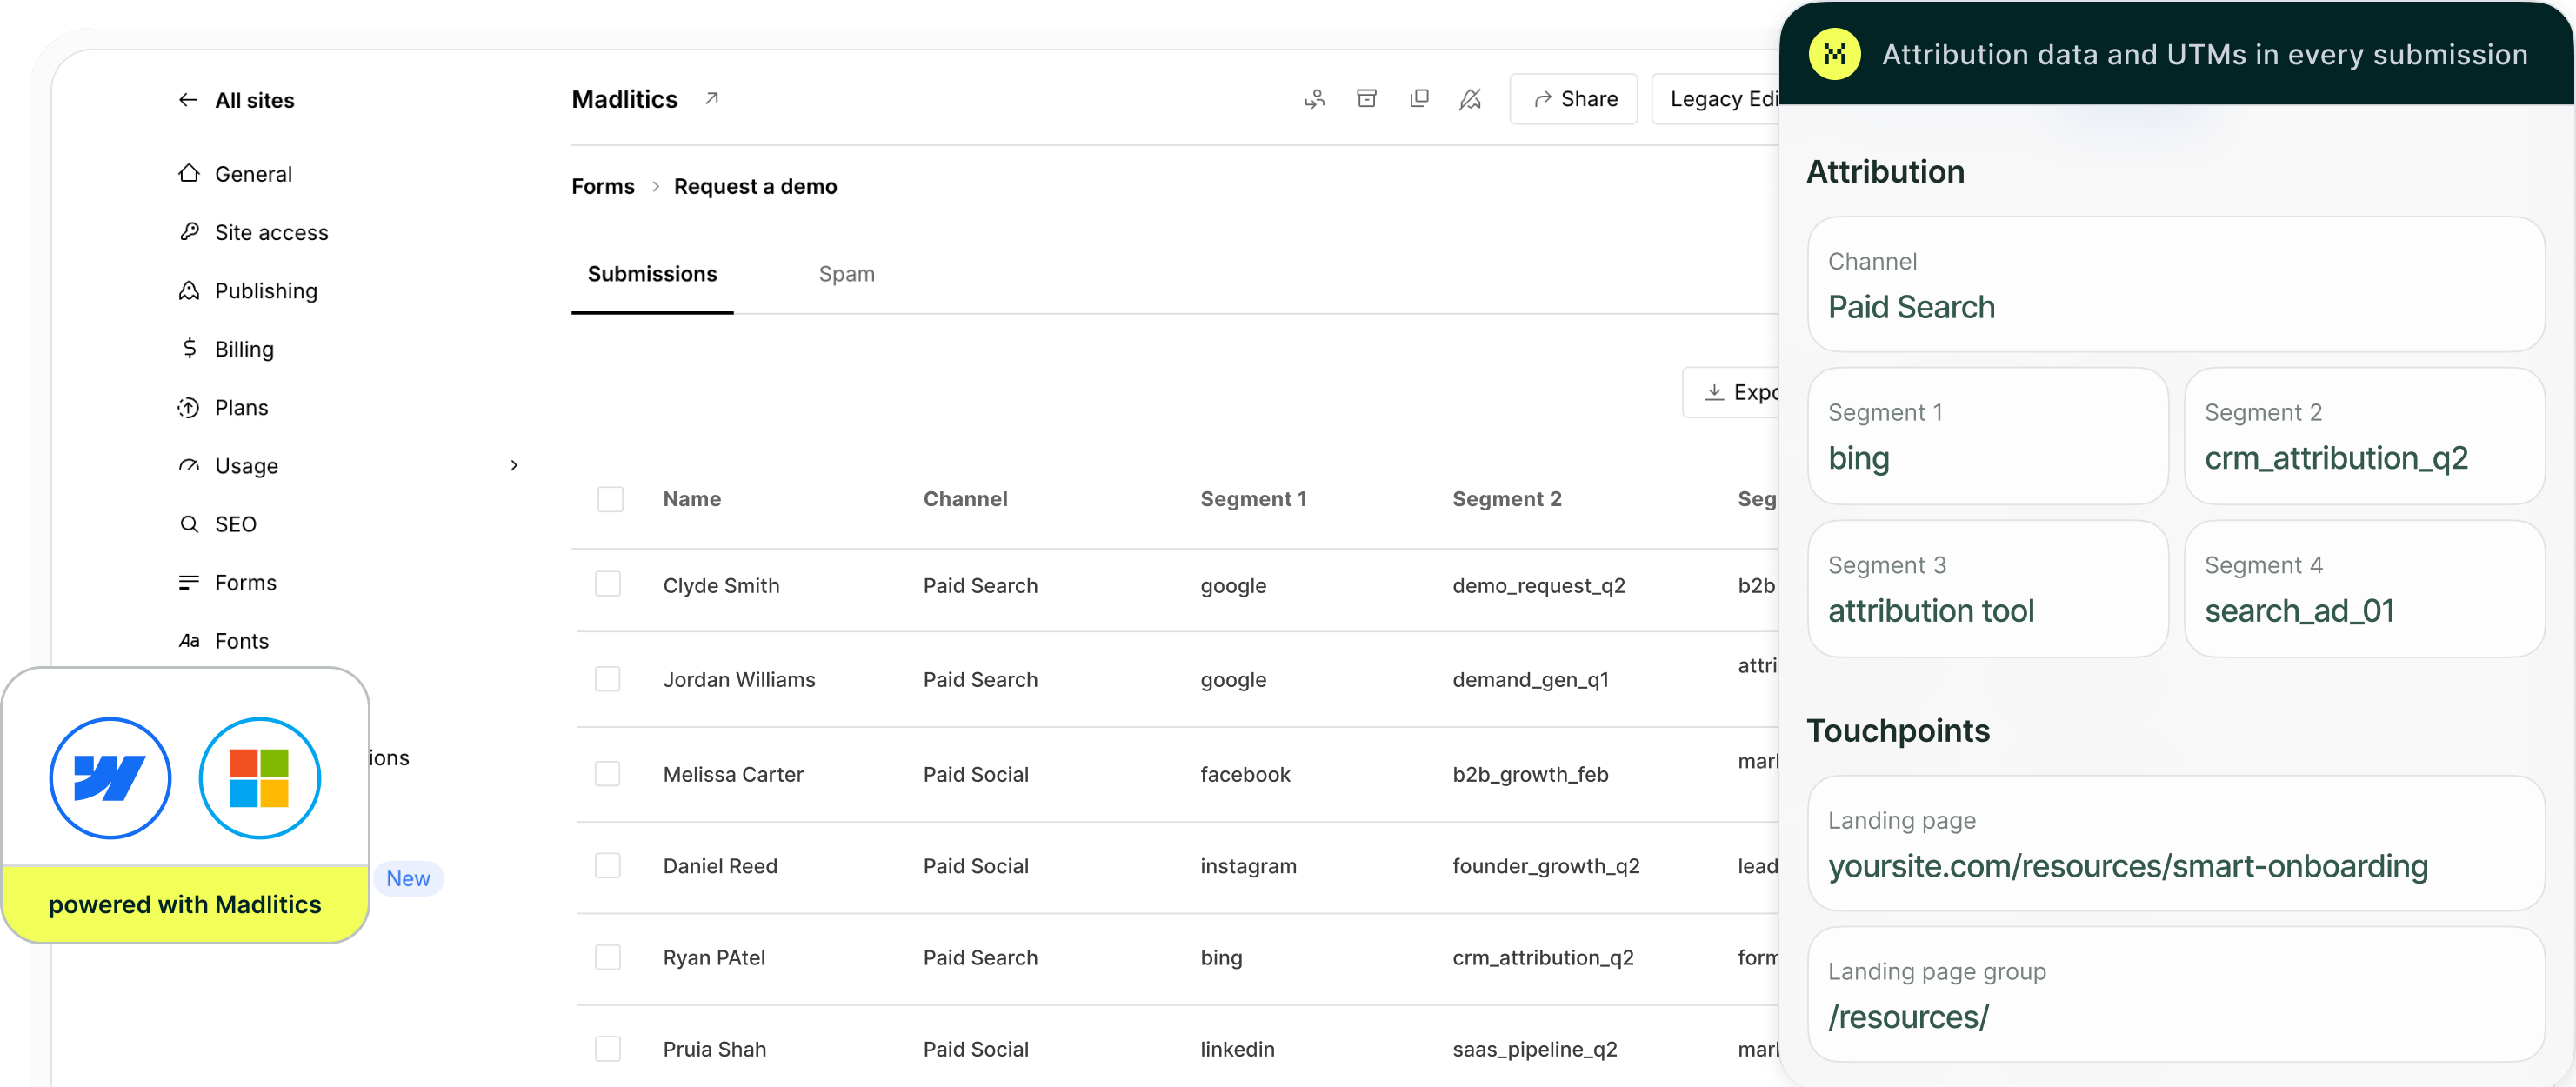Click the Segment 1 bing card

point(1988,436)
